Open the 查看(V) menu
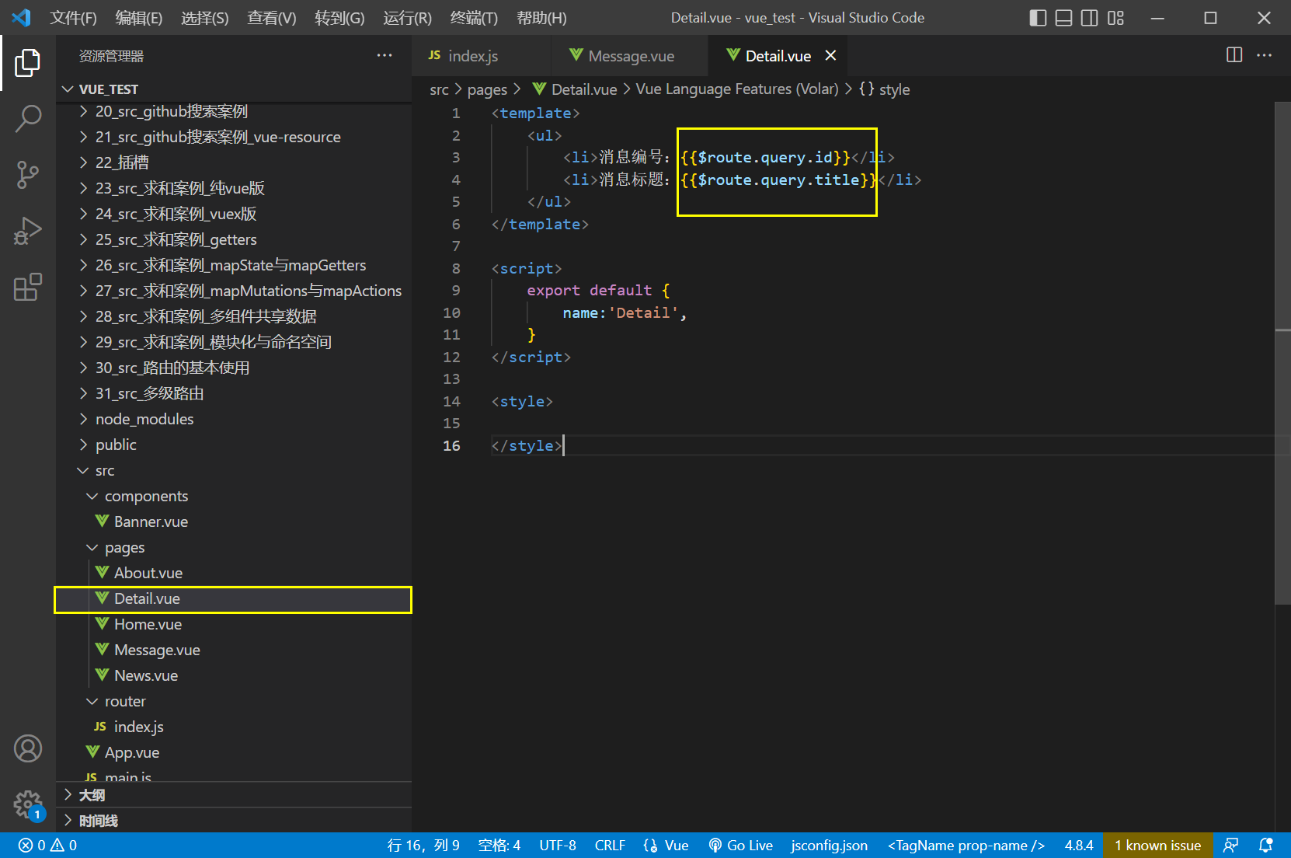 pyautogui.click(x=271, y=18)
